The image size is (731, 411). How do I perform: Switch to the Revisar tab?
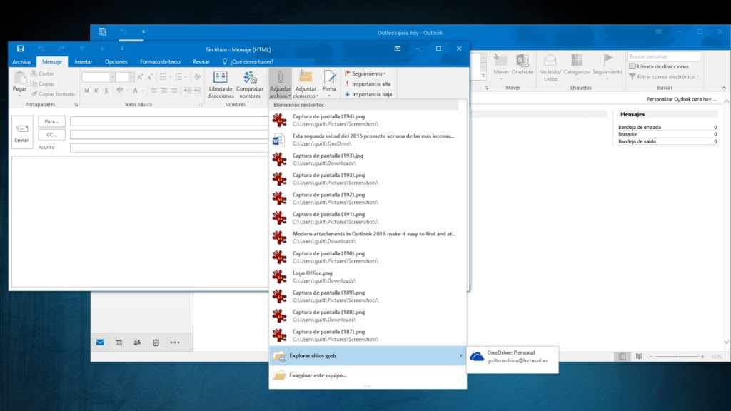point(201,61)
